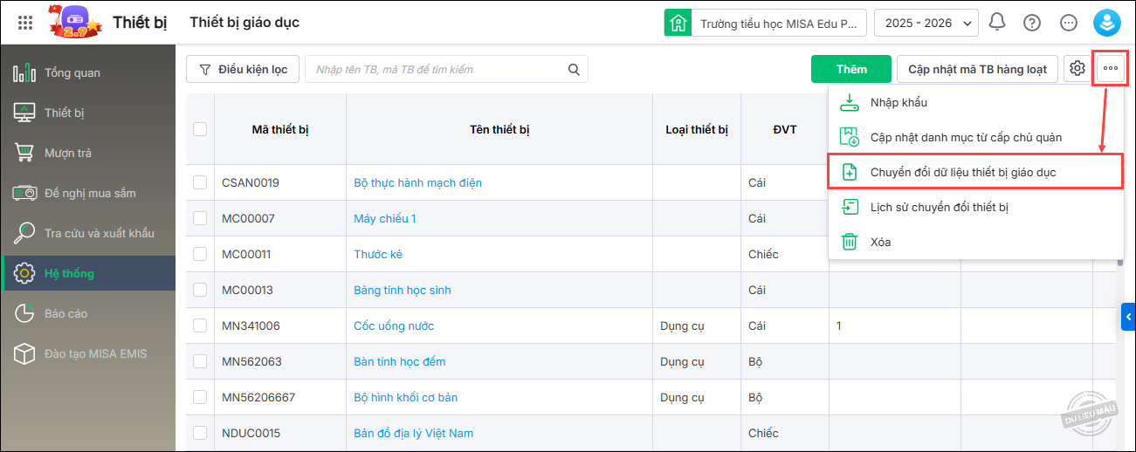Image resolution: width=1136 pixels, height=452 pixels.
Task: Open table settings gear icon
Action: click(x=1077, y=69)
